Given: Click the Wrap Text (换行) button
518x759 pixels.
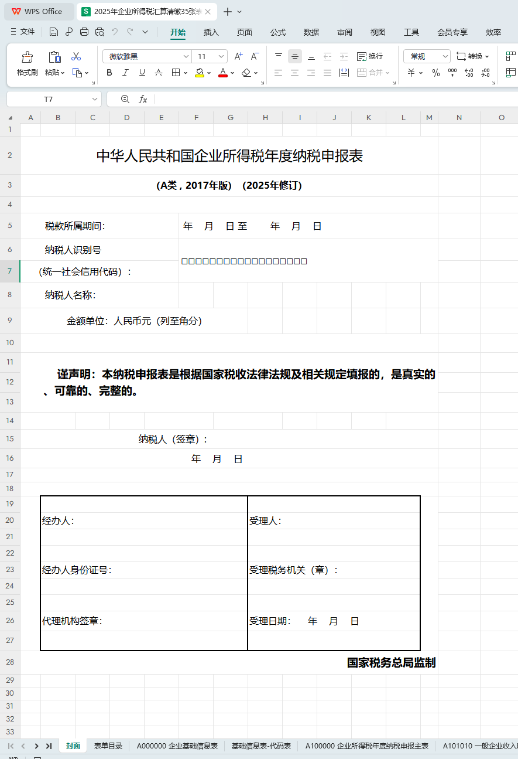Looking at the screenshot, I should (x=370, y=56).
